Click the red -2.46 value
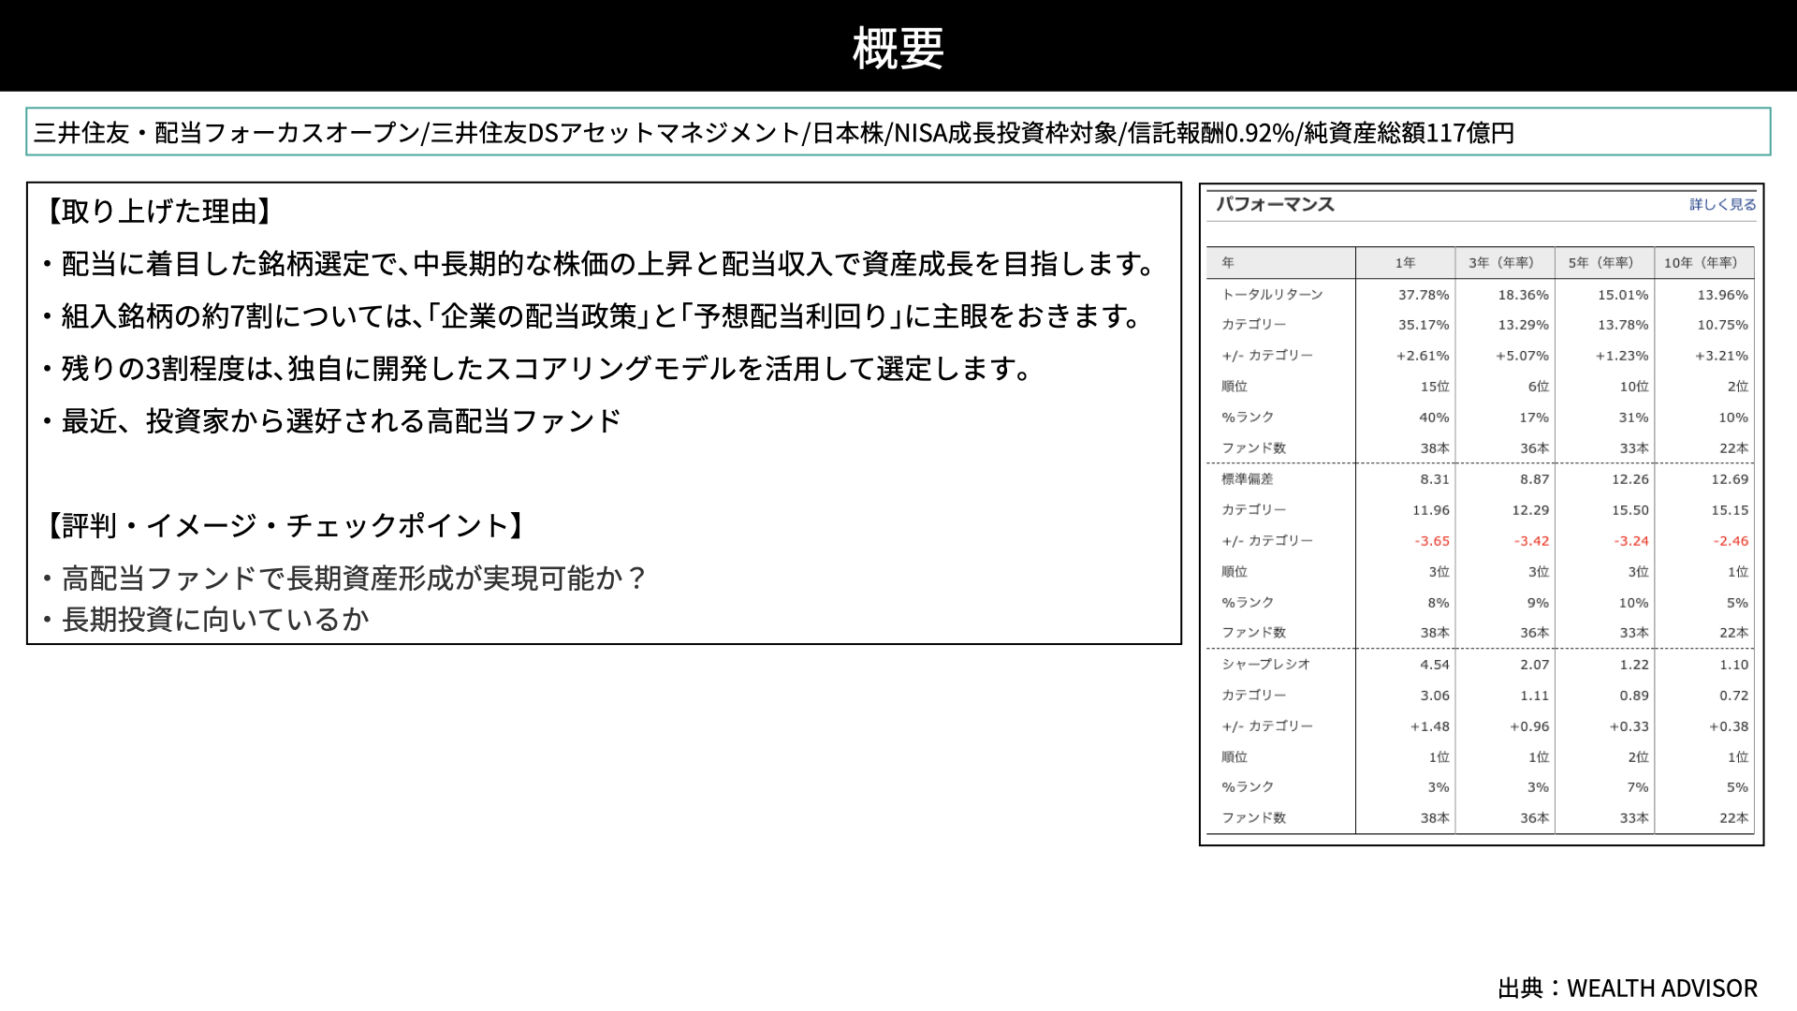This screenshot has width=1797, height=1011. pos(1731,541)
